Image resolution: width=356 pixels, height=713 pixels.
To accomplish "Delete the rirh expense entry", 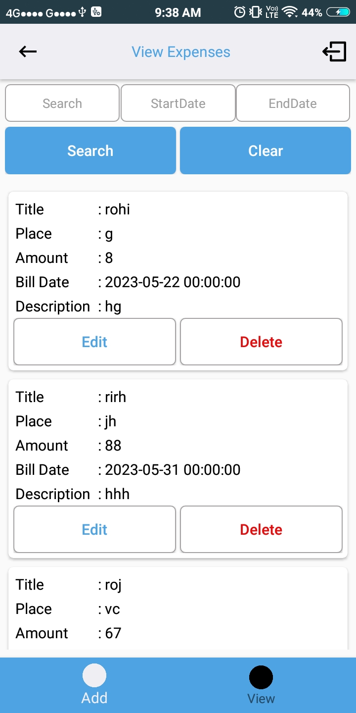I will point(261,529).
